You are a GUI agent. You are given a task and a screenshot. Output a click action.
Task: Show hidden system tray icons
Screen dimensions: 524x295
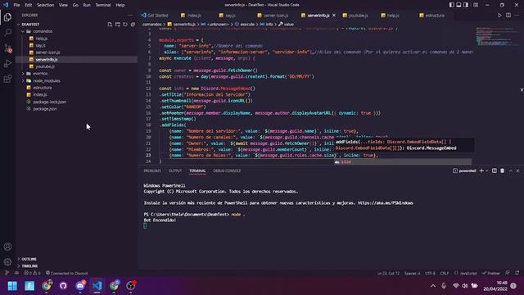click(x=433, y=286)
